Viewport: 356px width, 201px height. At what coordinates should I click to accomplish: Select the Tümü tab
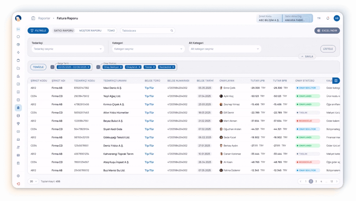[x=111, y=30]
